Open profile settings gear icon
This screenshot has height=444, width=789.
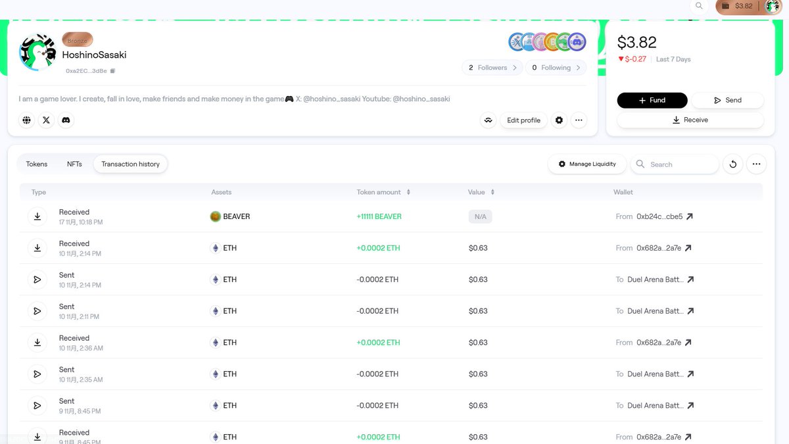pyautogui.click(x=559, y=120)
